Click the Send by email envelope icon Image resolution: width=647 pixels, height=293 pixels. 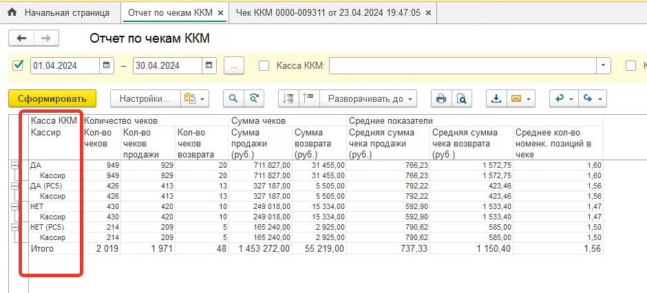coord(516,99)
